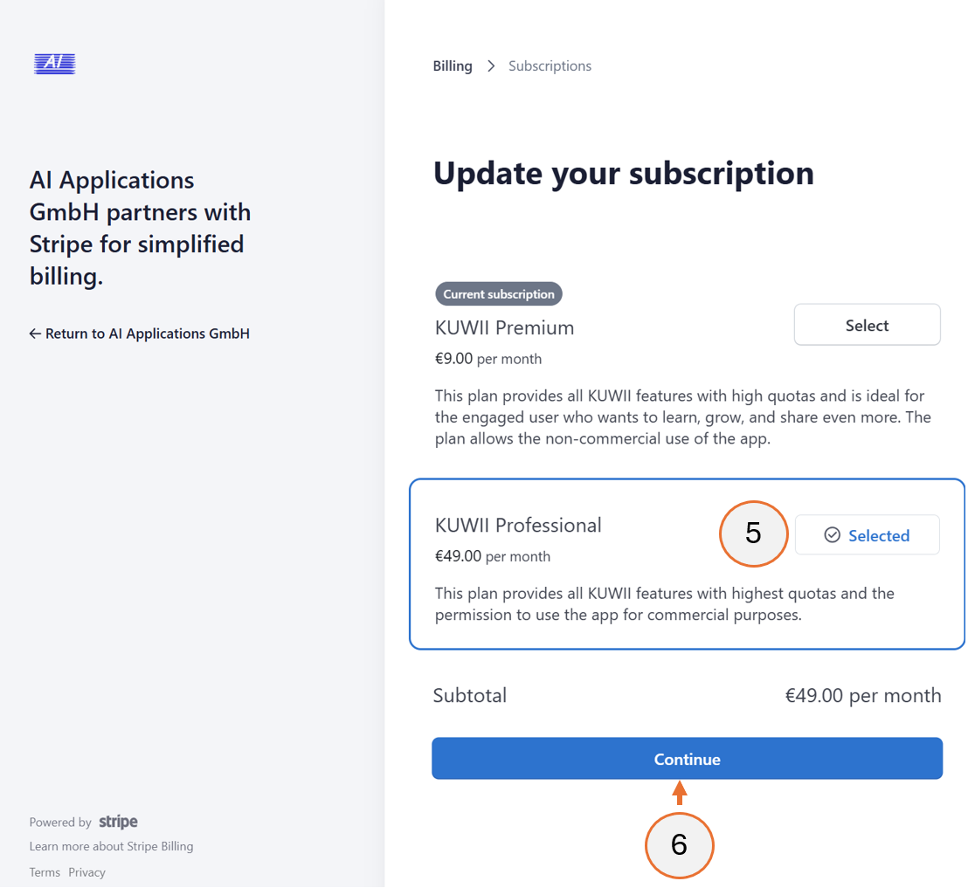
Task: Deselect the KUWII Professional plan
Action: [x=867, y=534]
